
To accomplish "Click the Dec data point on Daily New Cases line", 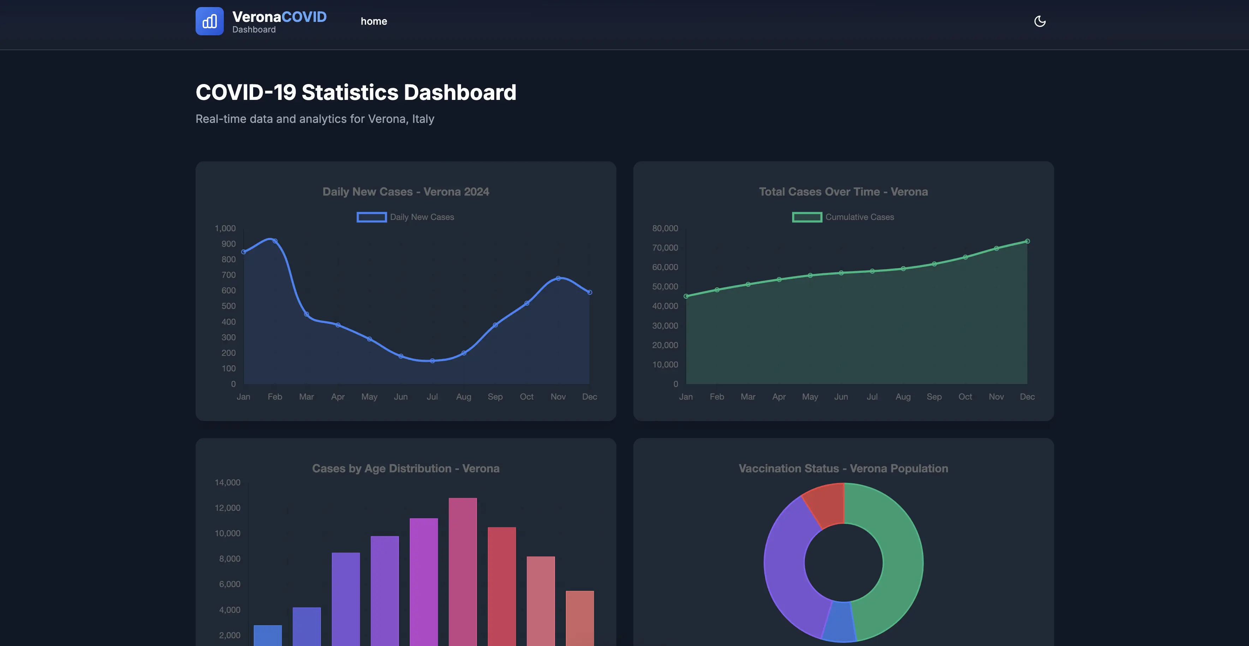I will point(590,292).
